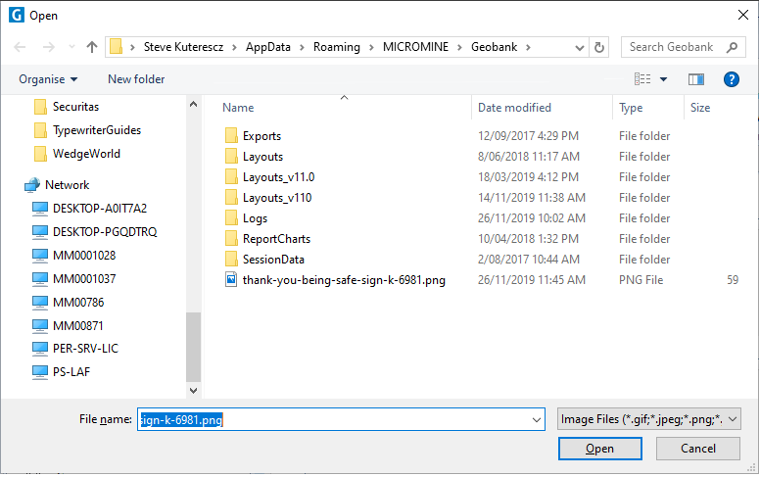Select the Securitas folder in sidebar
The image size is (760, 477).
click(x=67, y=107)
